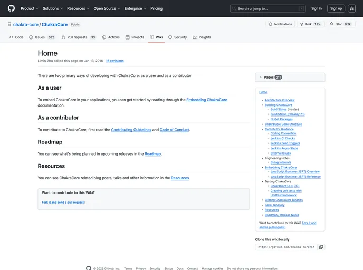The image size is (363, 270).
Task: Click the search magnifier icon
Action: tap(234, 8)
